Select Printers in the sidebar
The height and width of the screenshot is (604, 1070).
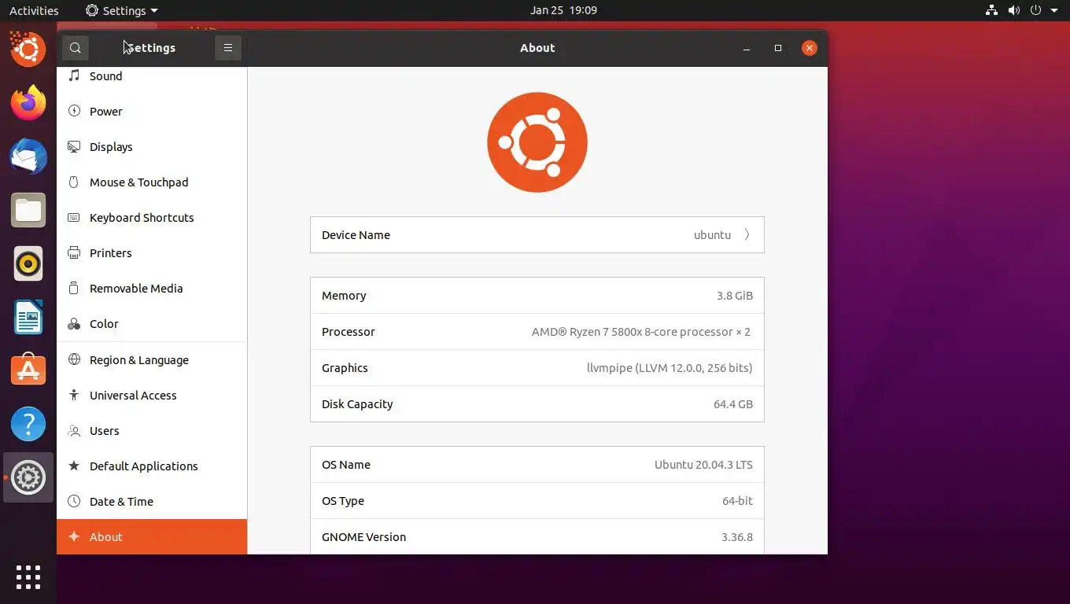[x=152, y=252]
